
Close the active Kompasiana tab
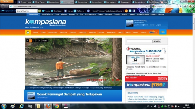pos(73,2)
